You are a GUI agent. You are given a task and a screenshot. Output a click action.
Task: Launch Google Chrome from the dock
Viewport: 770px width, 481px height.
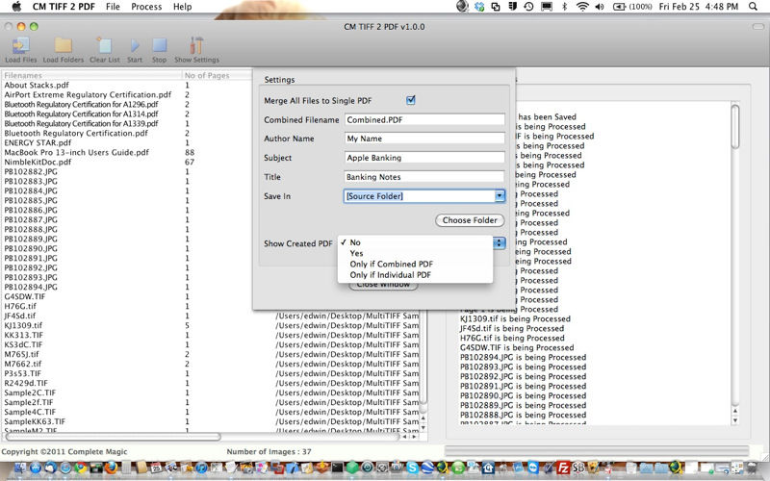pyautogui.click(x=81, y=468)
